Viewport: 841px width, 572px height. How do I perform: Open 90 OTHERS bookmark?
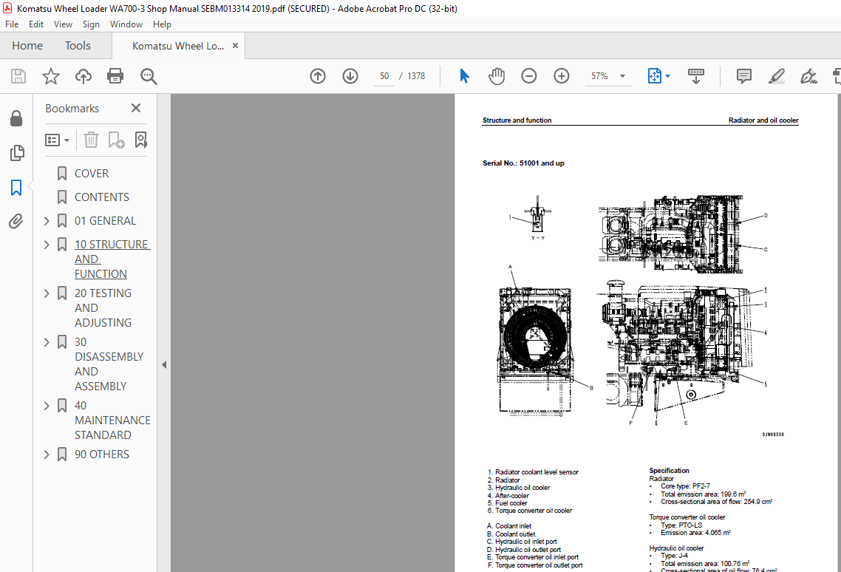click(102, 454)
